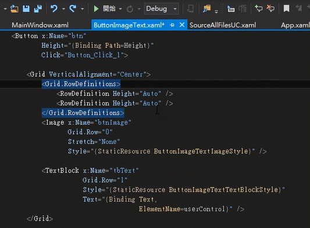Redo the last undone edit
The image size is (310, 228).
pos(73,9)
